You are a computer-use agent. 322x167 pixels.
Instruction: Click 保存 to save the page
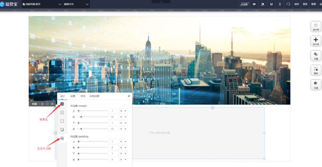[297, 4]
